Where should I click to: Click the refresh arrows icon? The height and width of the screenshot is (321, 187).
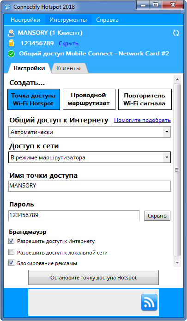176,33
